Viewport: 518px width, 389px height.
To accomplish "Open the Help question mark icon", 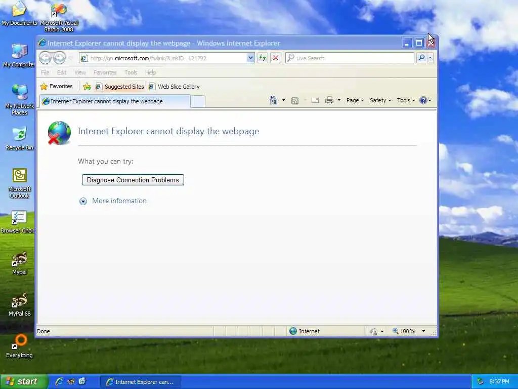I will click(423, 100).
